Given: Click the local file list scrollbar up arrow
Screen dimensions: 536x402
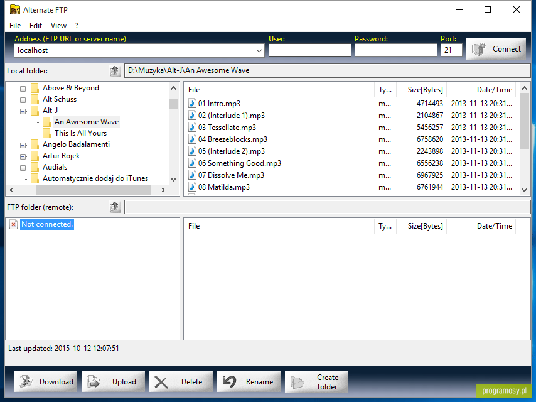Looking at the screenshot, I should [524, 88].
